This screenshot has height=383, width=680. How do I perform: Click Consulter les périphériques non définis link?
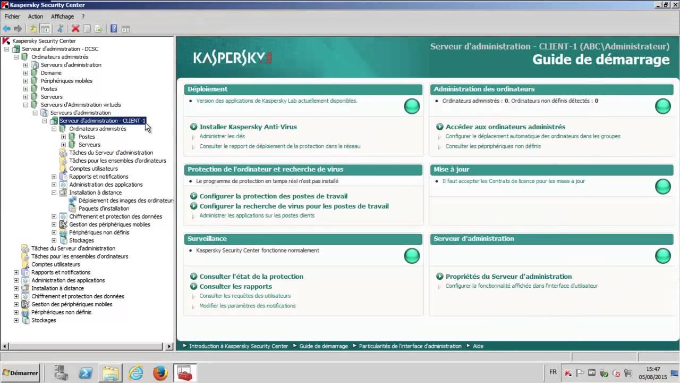click(x=493, y=146)
